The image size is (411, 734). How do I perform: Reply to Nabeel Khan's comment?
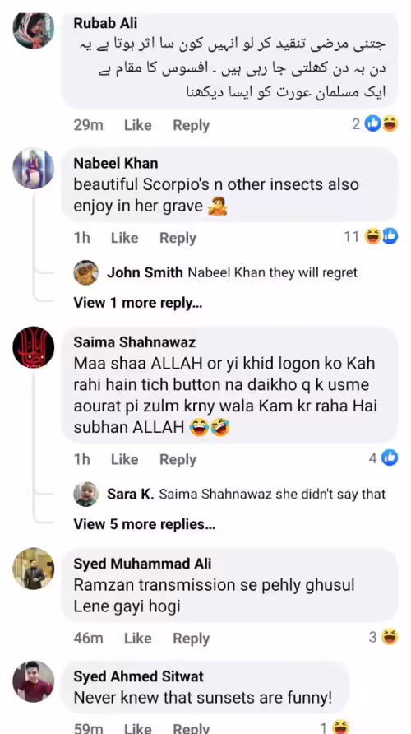coord(178,239)
